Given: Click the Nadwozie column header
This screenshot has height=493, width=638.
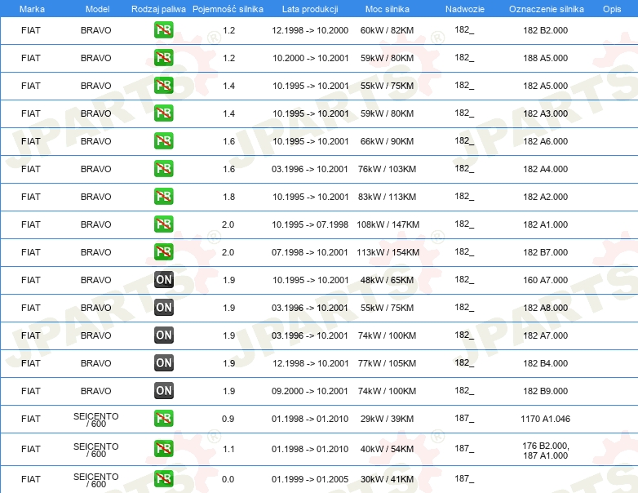Looking at the screenshot, I should coord(465,9).
